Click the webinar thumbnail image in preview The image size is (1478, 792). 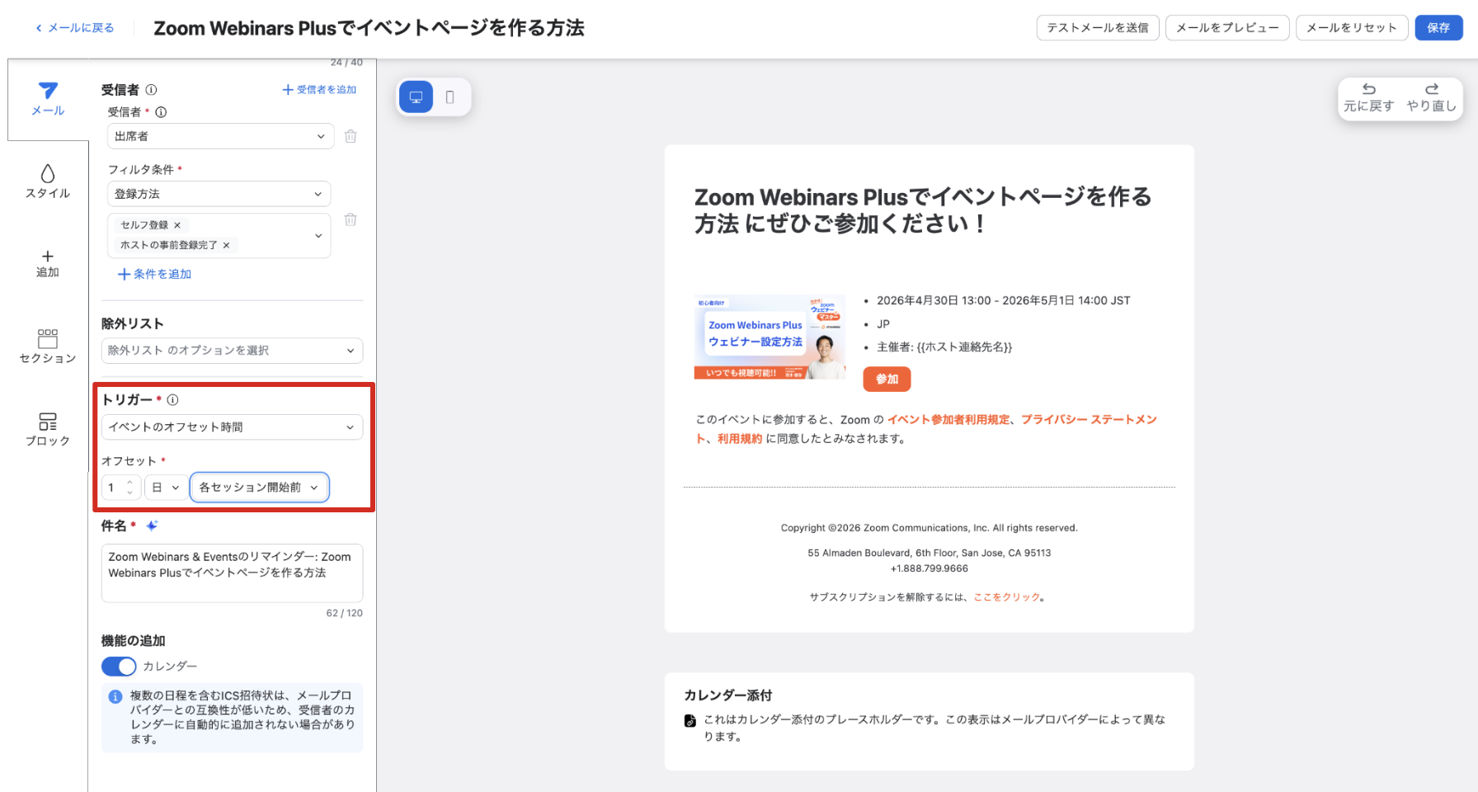770,337
